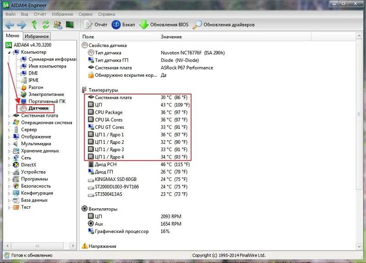Expand the Отображение tree node
This screenshot has height=263, width=366.
point(9,137)
